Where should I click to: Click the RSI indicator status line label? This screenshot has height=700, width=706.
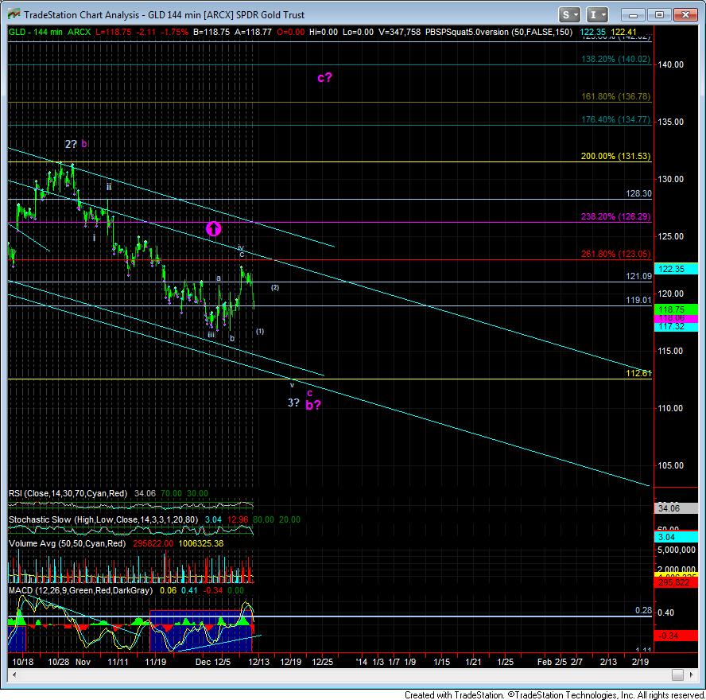pyautogui.click(x=68, y=493)
